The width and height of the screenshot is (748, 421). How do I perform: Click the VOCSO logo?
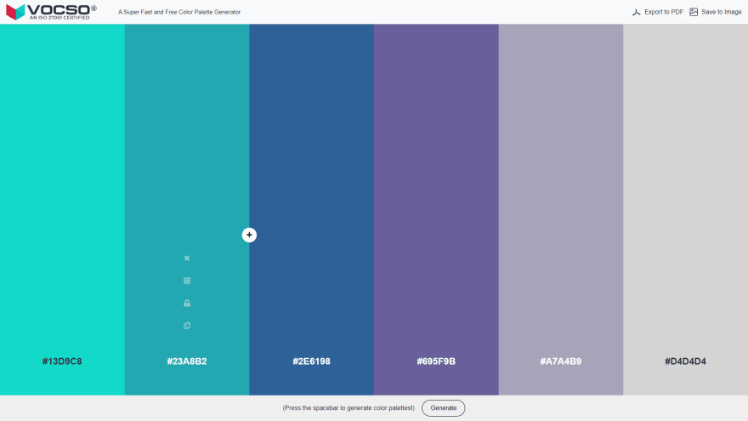coord(51,12)
